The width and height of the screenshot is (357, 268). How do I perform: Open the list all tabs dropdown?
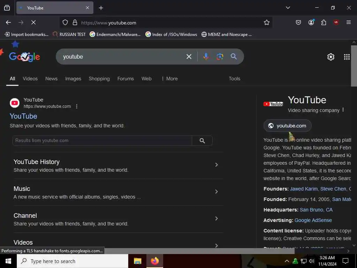click(288, 8)
